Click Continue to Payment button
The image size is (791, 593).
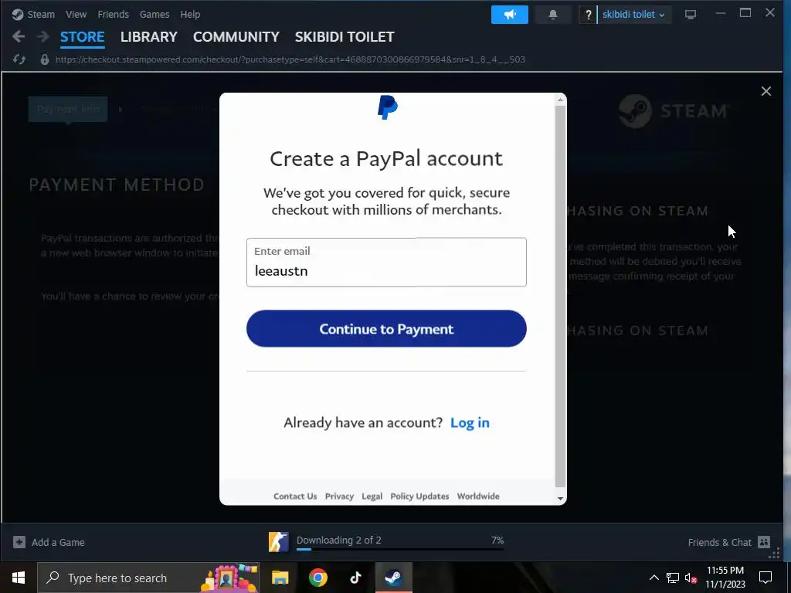tap(386, 329)
